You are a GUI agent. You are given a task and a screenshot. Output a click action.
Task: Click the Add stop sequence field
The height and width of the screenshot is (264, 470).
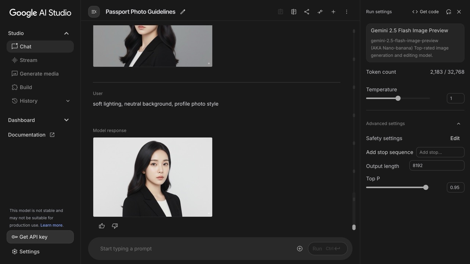click(x=440, y=152)
